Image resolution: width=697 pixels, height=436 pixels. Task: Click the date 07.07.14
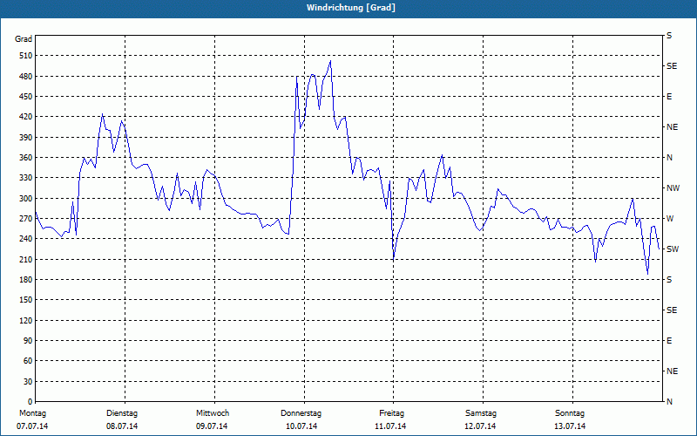32,426
